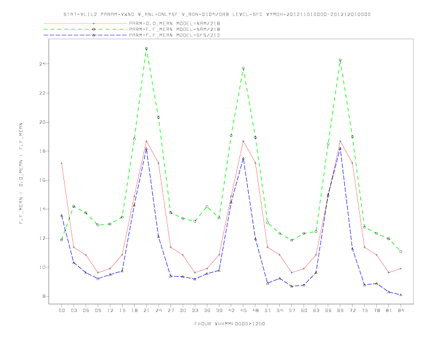Click x-axis tick label 75
This screenshot has height=338, width=437.
tap(365, 310)
